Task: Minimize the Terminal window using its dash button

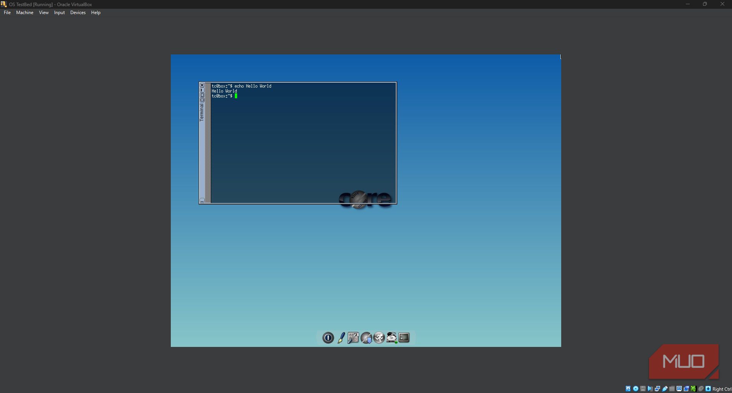Action: 202,90
